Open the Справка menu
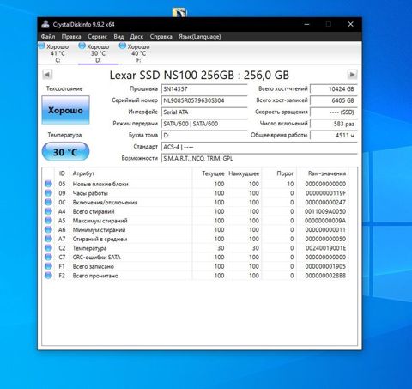 161,36
